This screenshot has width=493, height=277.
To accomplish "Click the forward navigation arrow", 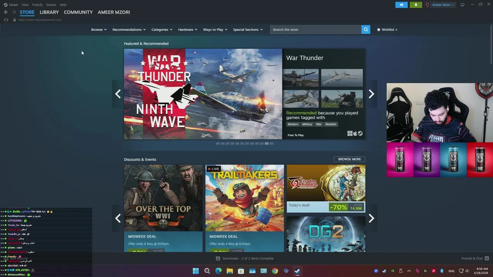I will coord(14,12).
